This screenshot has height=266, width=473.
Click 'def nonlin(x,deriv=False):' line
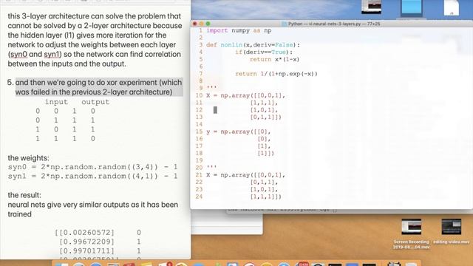253,45
